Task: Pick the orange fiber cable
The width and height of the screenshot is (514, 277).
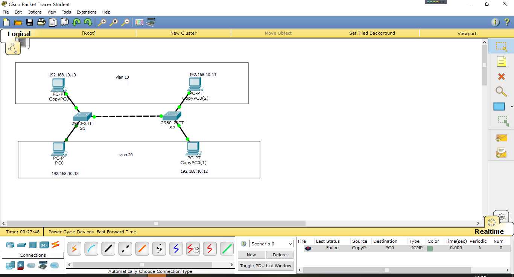Action: pyautogui.click(x=142, y=249)
